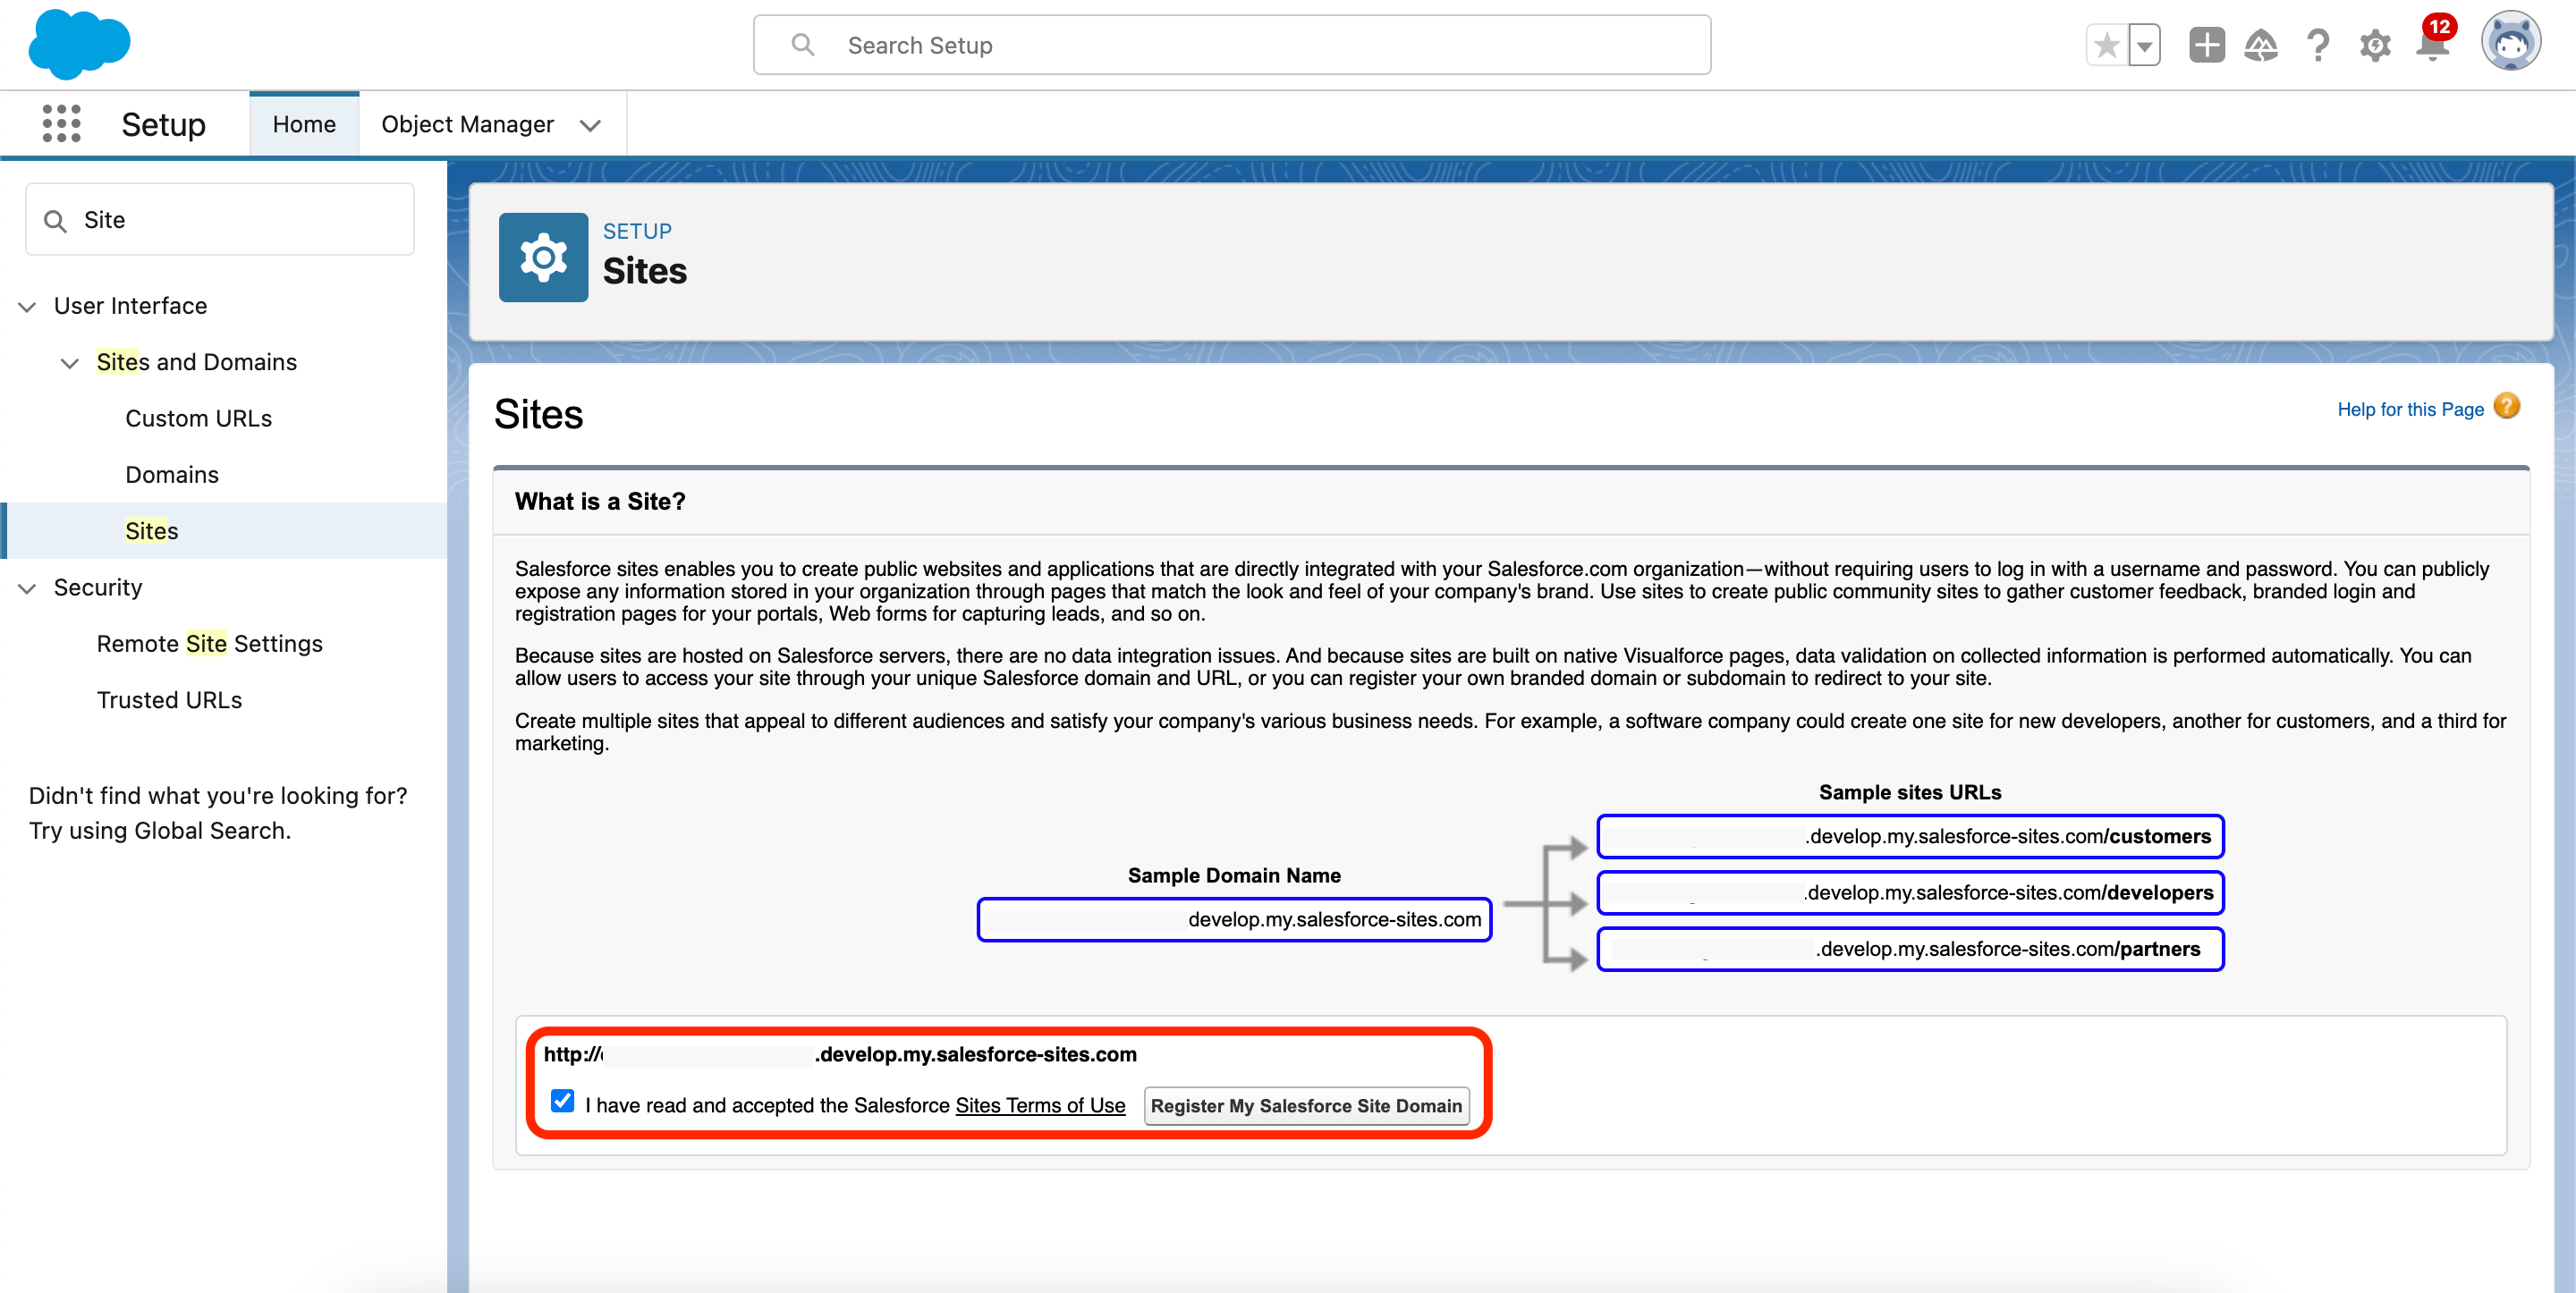Open Trusted URLs in the sidebar
The height and width of the screenshot is (1293, 2576).
(x=169, y=700)
